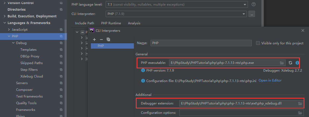Viewport: 309px width, 117px height.
Task: Click project-scope icon on Debug row
Action: pos(61,43)
